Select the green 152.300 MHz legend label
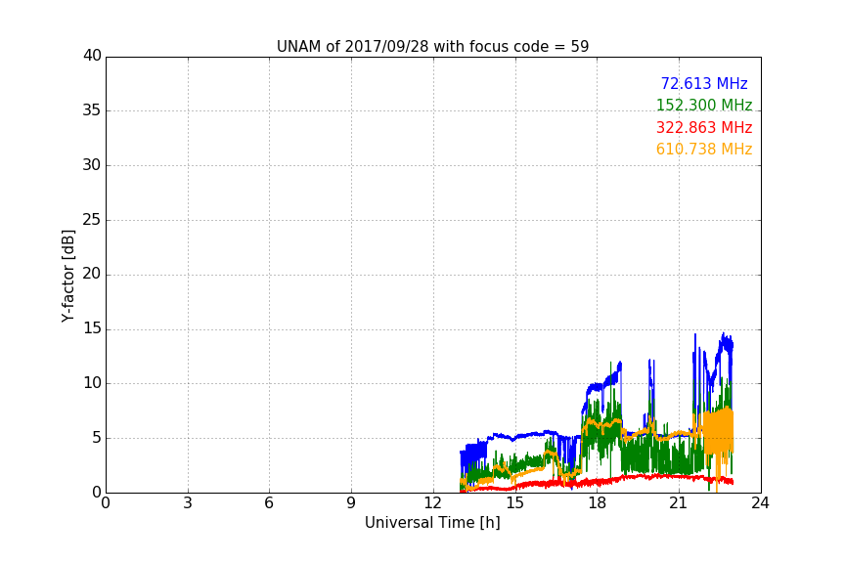This screenshot has height=563, width=845. [x=704, y=105]
